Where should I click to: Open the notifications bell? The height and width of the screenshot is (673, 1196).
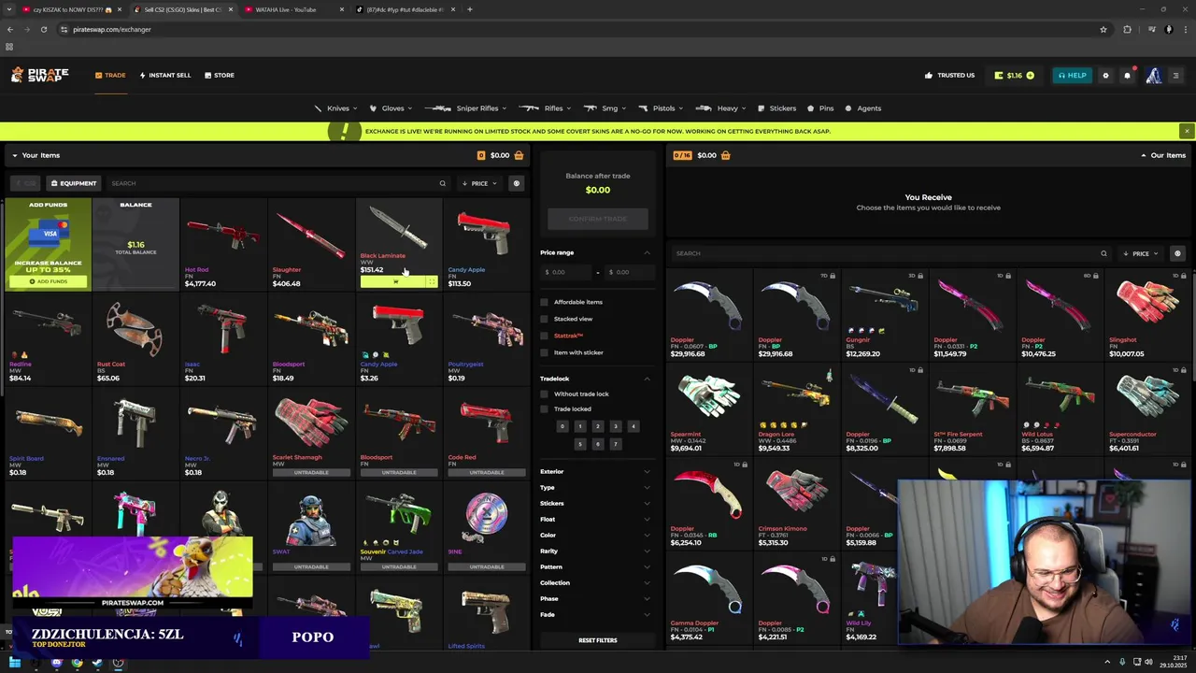click(x=1127, y=76)
